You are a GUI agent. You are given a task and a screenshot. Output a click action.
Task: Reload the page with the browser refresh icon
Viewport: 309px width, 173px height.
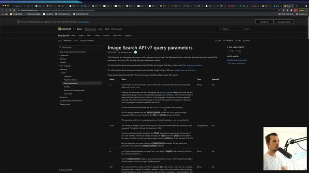10,10
